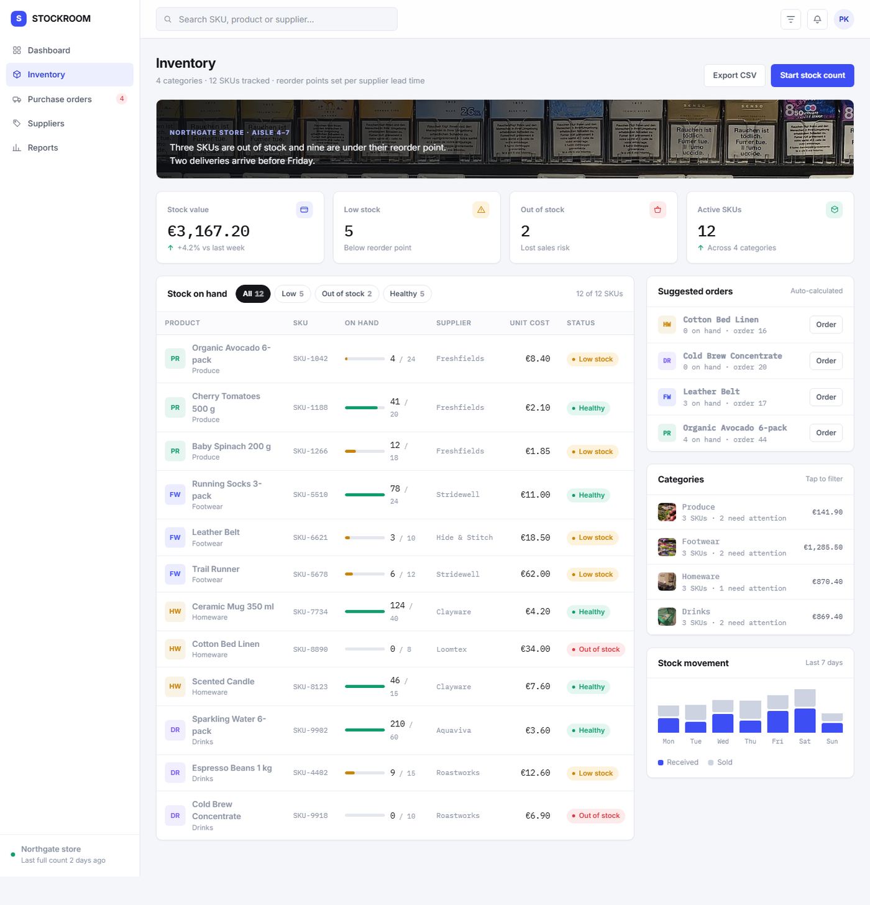Filter by Produce category thumbnail

[x=667, y=512]
